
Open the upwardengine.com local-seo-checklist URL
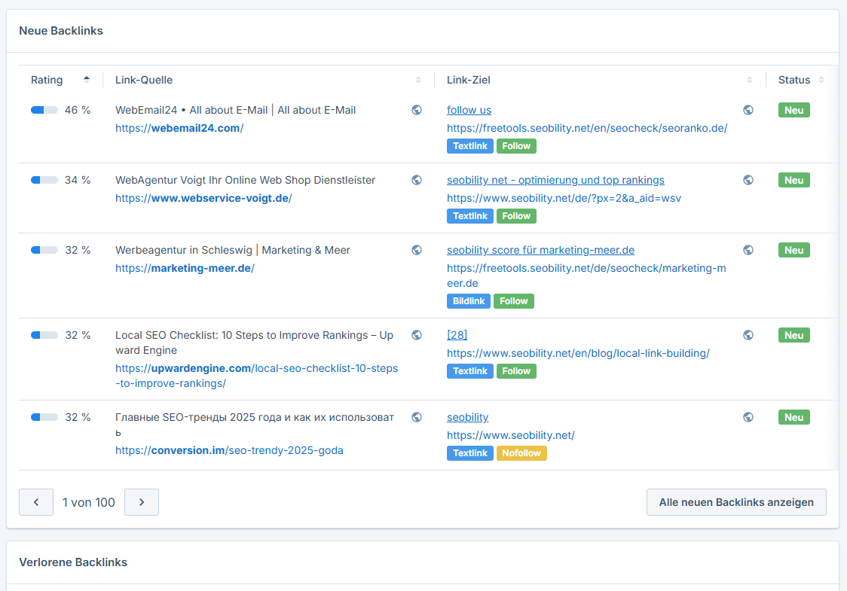click(256, 376)
